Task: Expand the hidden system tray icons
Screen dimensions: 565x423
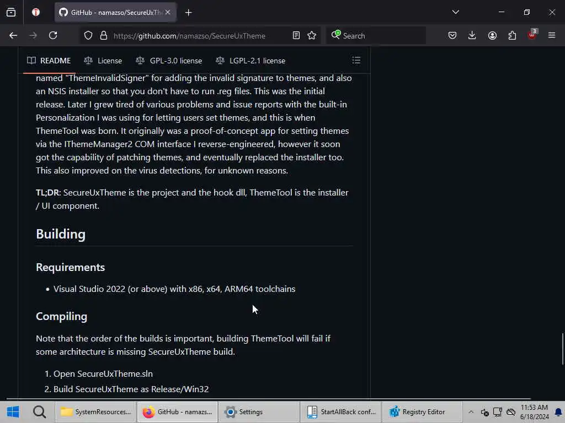Action: [471, 412]
